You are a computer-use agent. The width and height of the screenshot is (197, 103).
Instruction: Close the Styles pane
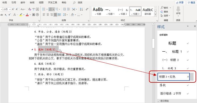coord(195,26)
